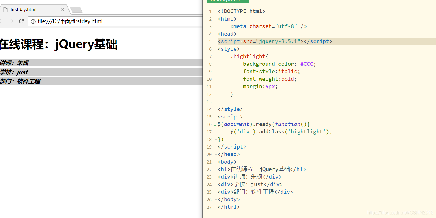
Task: Click the closing </head> tag line
Action: point(229,154)
